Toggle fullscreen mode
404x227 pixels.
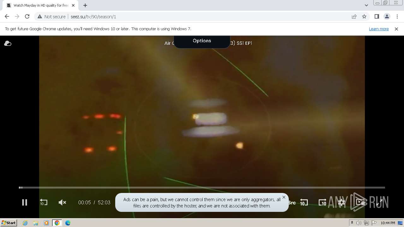[x=379, y=202]
